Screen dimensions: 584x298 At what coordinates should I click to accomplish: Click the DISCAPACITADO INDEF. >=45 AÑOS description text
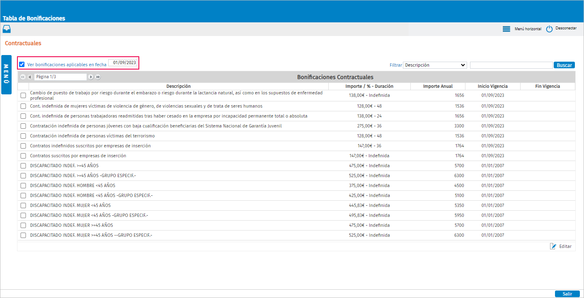tap(64, 166)
